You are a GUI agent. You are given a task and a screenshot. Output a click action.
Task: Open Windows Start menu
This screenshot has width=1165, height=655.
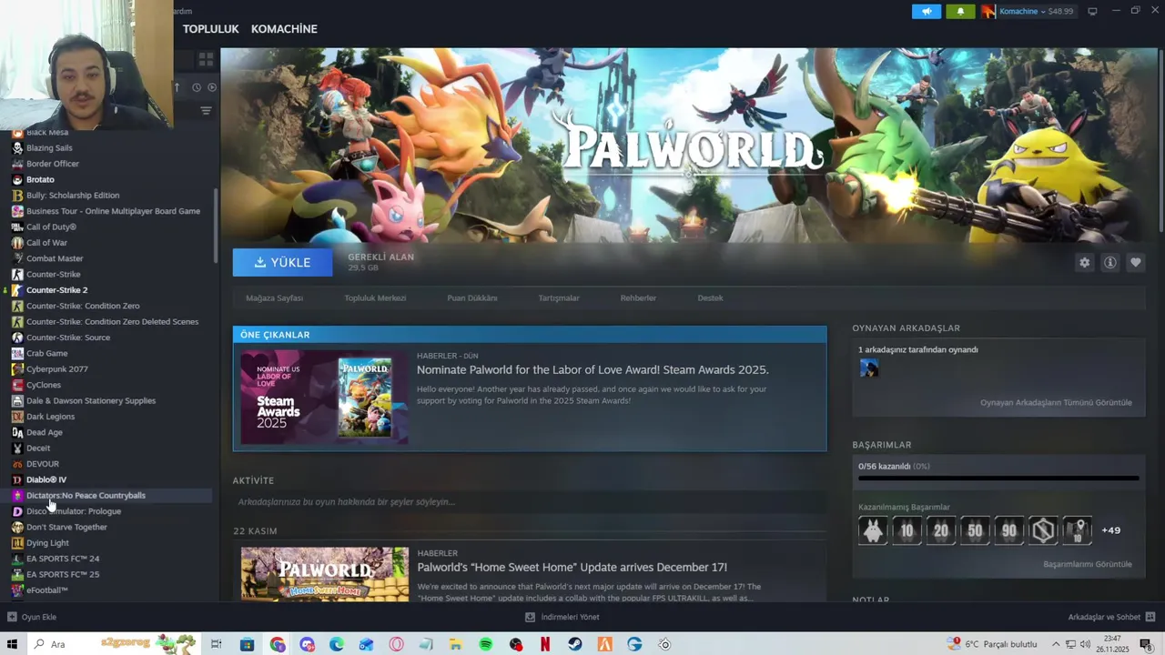[x=13, y=644]
